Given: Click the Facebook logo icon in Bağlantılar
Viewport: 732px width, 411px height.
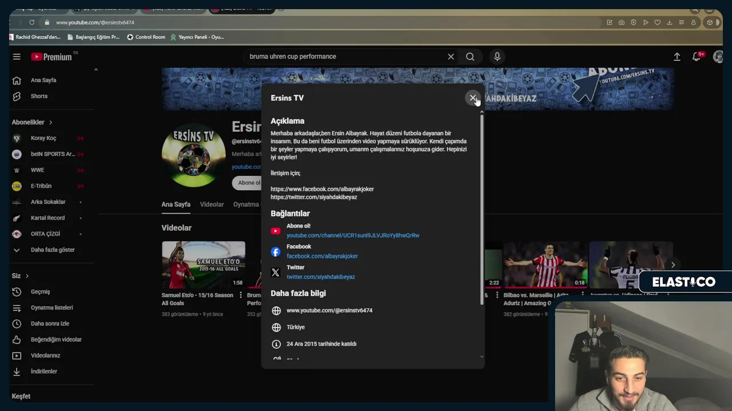Looking at the screenshot, I should tap(276, 252).
